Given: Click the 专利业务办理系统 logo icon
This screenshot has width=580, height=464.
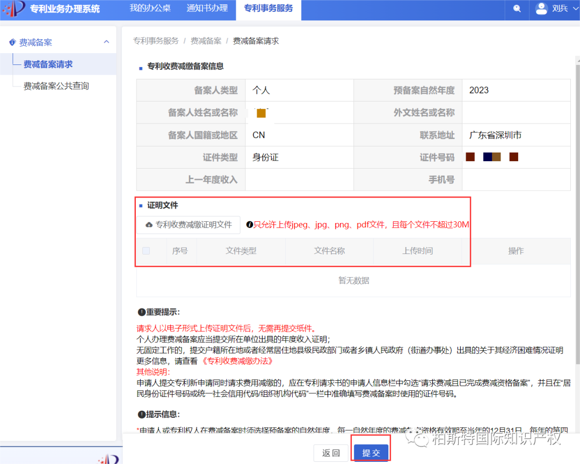Looking at the screenshot, I should (12, 9).
